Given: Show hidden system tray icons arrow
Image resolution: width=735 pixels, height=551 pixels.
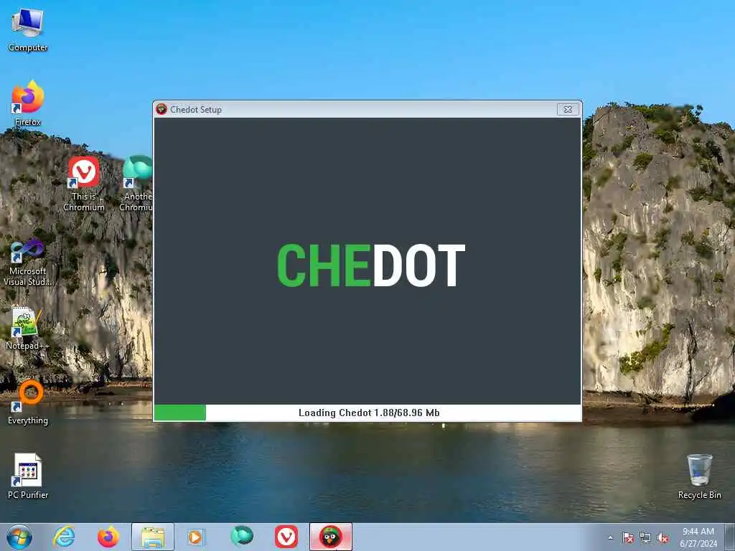Looking at the screenshot, I should coord(610,538).
